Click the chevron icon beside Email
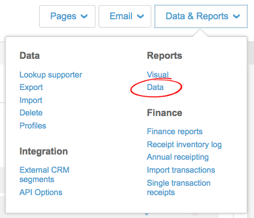 [140, 17]
